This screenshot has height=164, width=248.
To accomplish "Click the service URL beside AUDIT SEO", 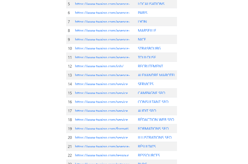I will coord(101,111).
